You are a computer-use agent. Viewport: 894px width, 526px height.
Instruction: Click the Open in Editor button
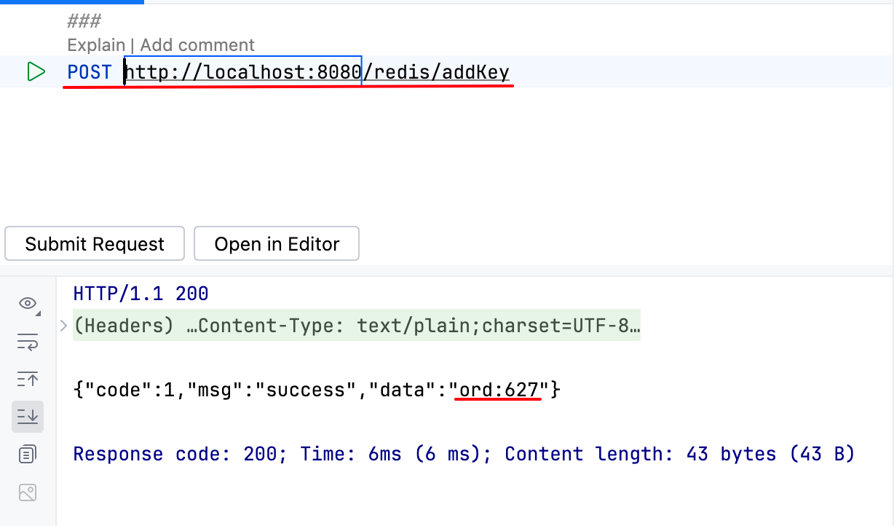(277, 243)
